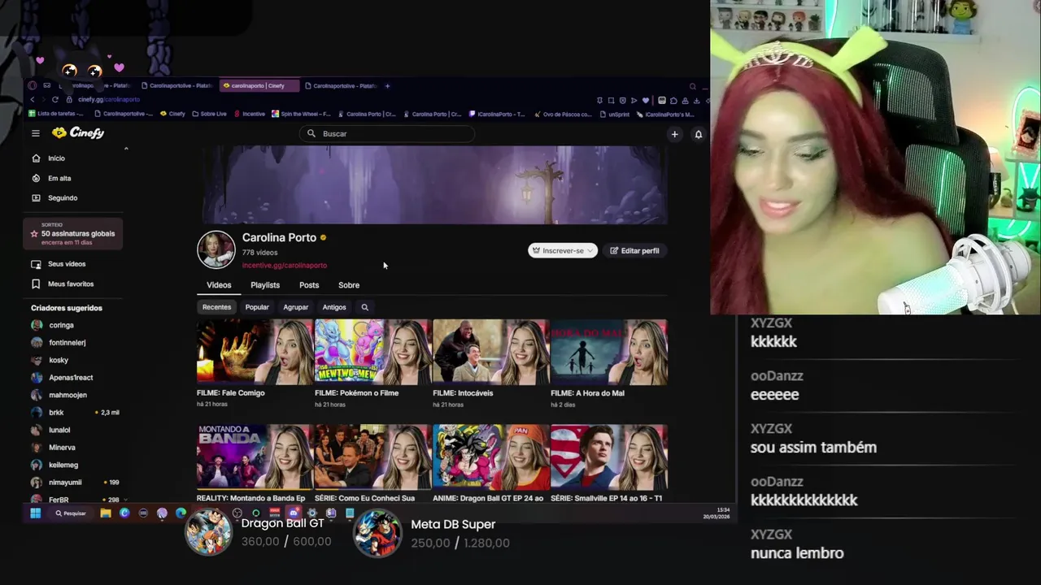Image resolution: width=1041 pixels, height=585 pixels.
Task: Select the Antigos filter
Action: tap(334, 307)
